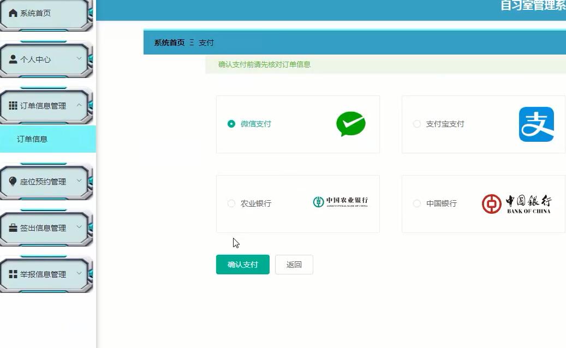Open the 订单信息 submenu item
The height and width of the screenshot is (348, 566).
[47, 139]
